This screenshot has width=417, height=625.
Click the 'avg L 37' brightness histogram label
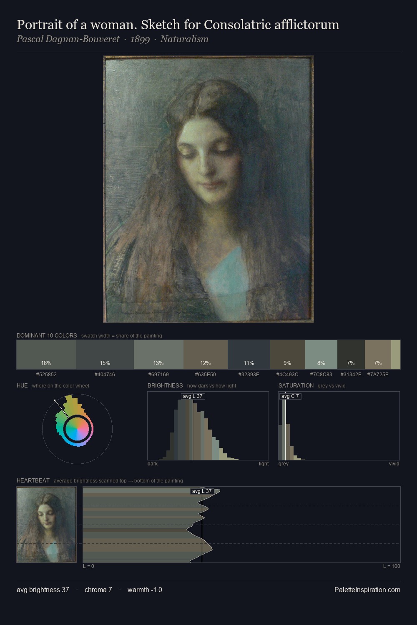tap(193, 396)
